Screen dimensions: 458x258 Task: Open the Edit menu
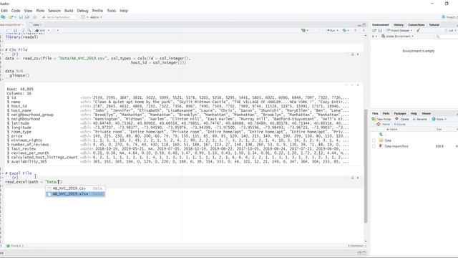pyautogui.click(x=4, y=11)
